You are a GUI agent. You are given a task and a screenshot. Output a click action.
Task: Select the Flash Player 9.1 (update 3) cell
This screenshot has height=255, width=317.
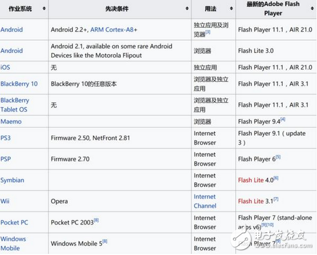pyautogui.click(x=276, y=138)
